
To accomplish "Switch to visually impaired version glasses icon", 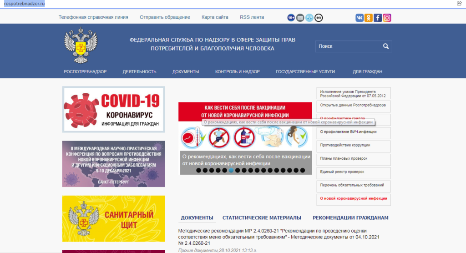I will tap(309, 18).
